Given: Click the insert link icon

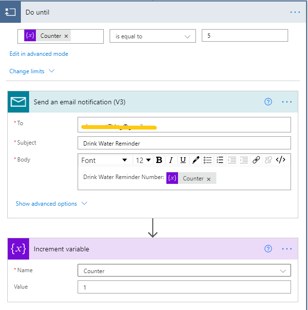Looking at the screenshot, I should pos(256,160).
